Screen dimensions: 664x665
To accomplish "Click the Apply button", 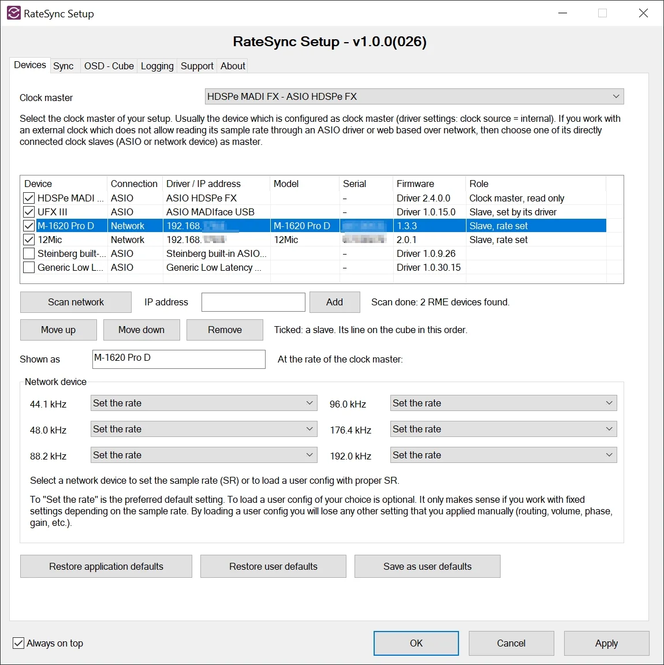I will click(x=606, y=643).
